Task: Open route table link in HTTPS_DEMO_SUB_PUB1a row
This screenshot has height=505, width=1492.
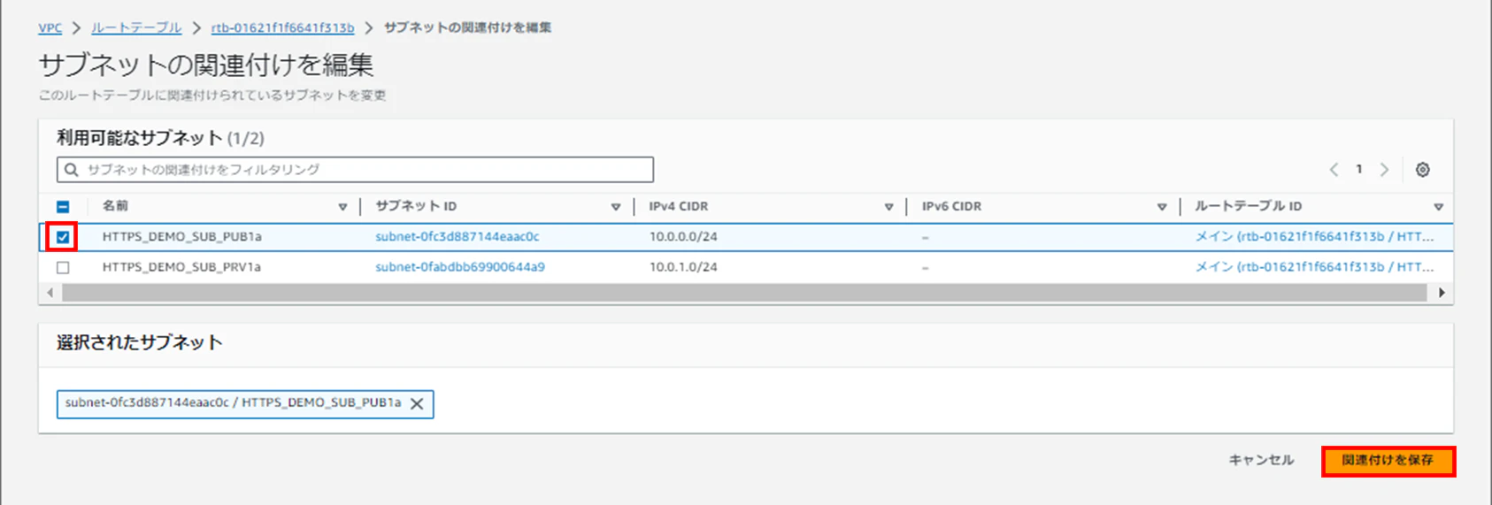Action: pos(1314,237)
